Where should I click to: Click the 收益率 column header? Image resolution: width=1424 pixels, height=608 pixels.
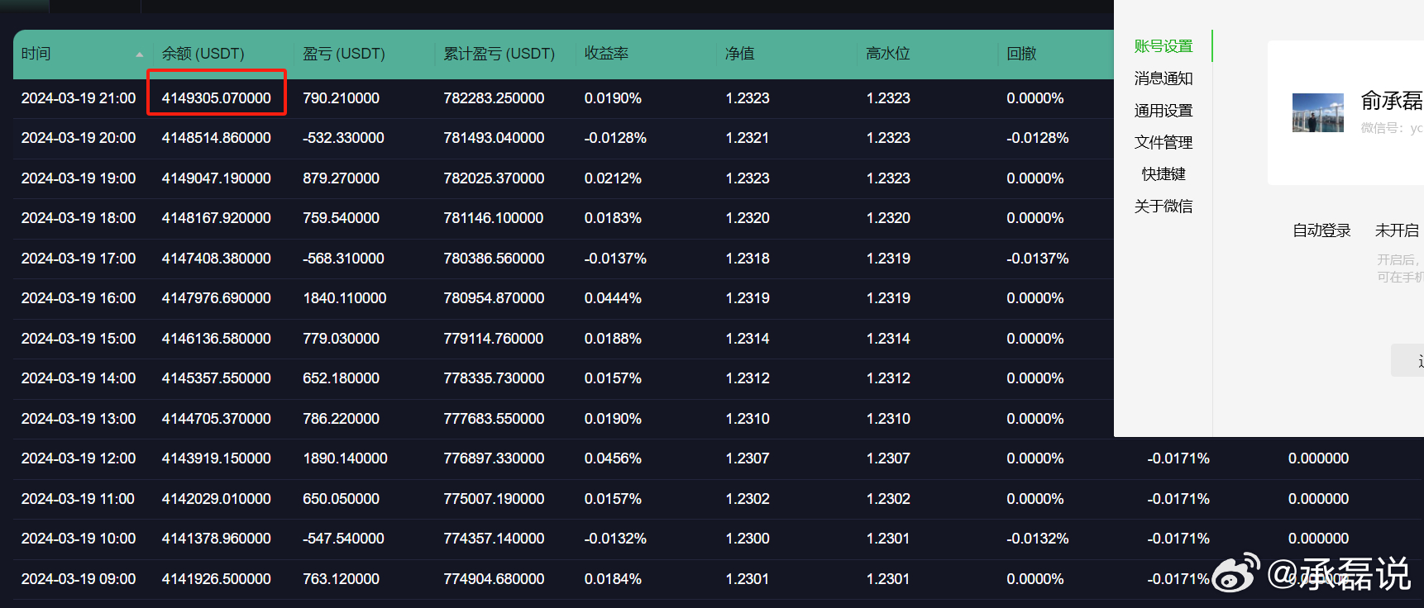(x=606, y=54)
